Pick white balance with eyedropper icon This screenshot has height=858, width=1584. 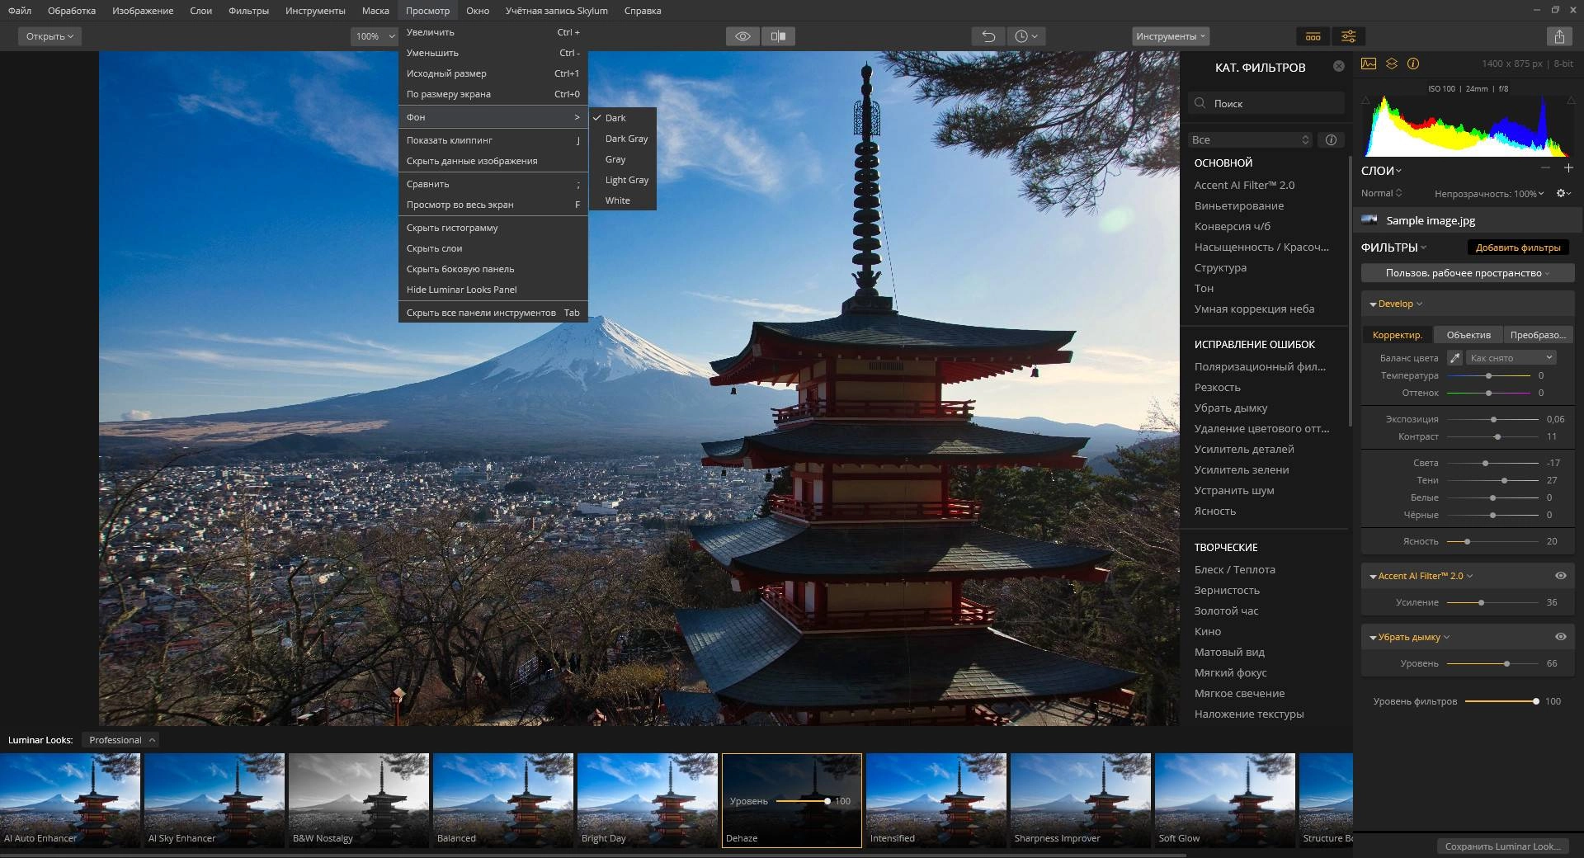coord(1455,357)
